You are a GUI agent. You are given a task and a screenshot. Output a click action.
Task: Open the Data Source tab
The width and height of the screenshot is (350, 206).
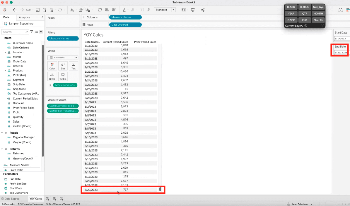[11, 198]
